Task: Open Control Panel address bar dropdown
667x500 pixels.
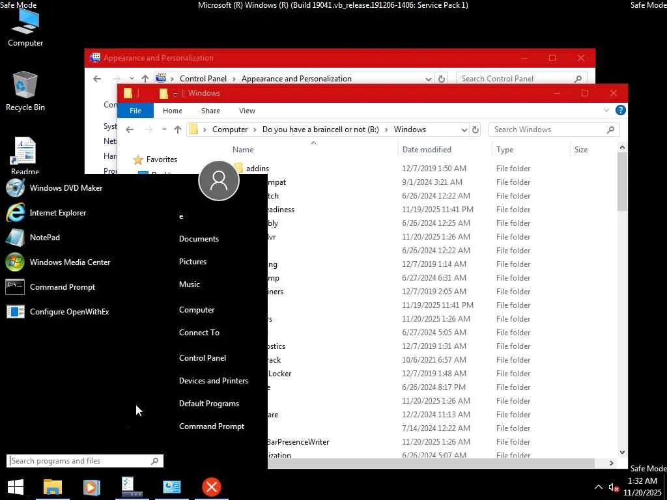Action: (429, 79)
